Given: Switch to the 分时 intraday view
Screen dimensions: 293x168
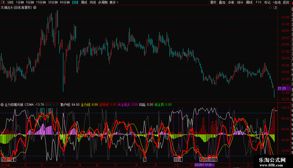Looking at the screenshot, I should [x=10, y=2].
